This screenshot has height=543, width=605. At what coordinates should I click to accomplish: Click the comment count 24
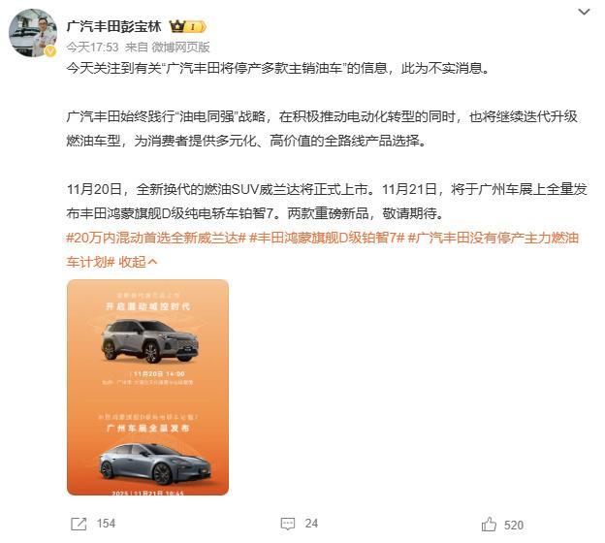coord(311,524)
